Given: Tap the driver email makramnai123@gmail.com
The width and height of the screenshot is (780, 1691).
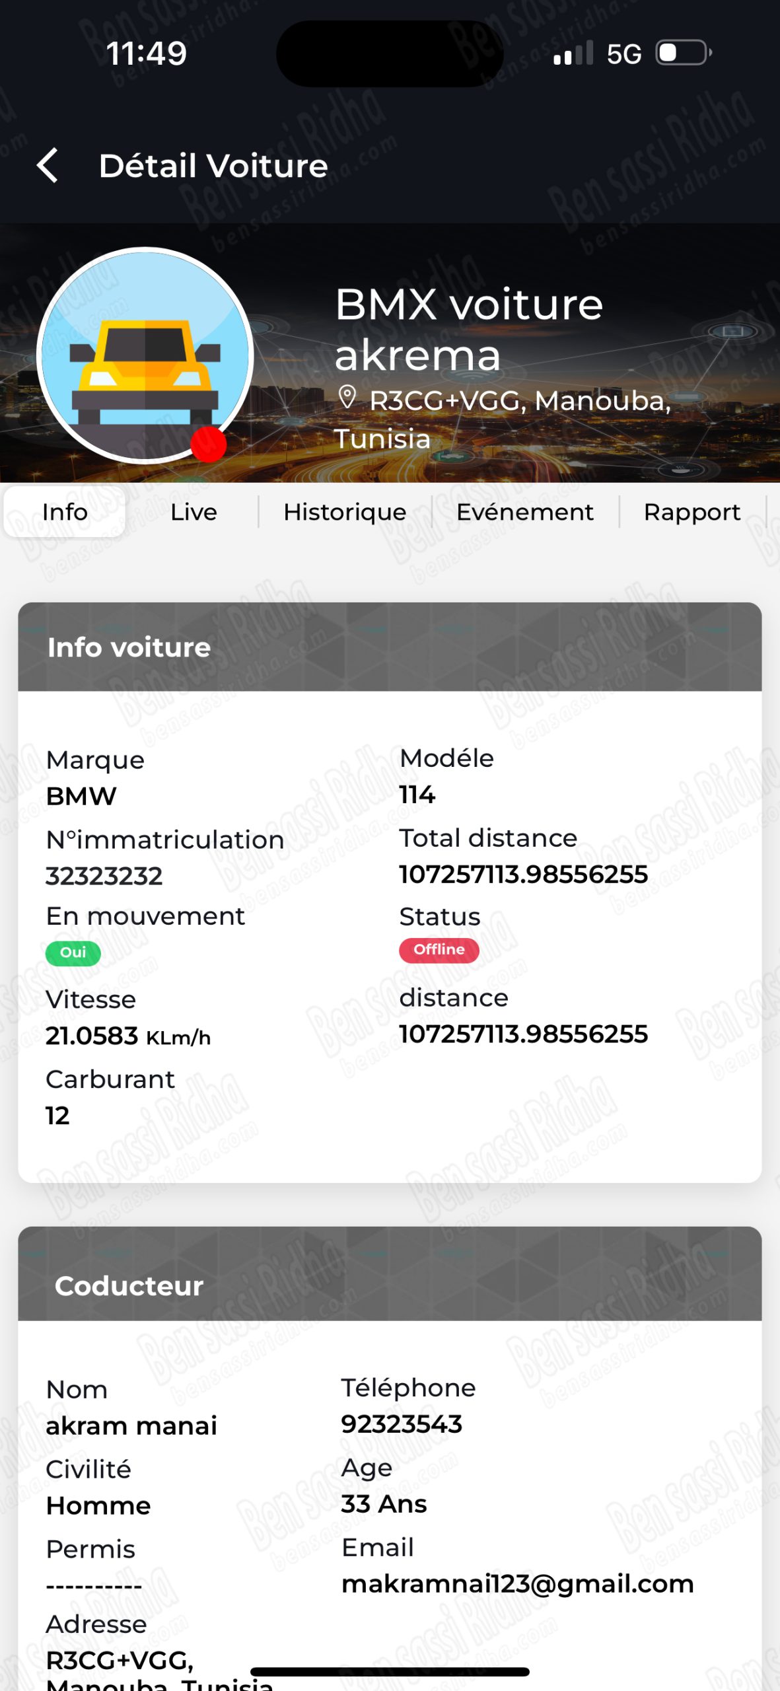Looking at the screenshot, I should (517, 1584).
